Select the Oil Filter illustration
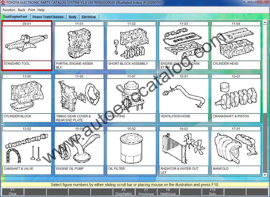Image resolution: width=270 pixels, height=197 pixels. point(131,148)
